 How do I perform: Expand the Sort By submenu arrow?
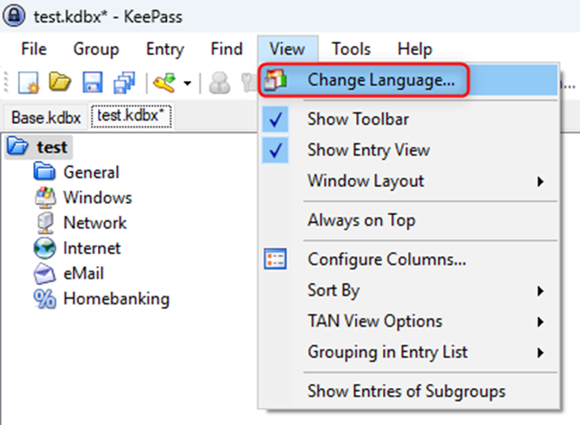click(540, 291)
